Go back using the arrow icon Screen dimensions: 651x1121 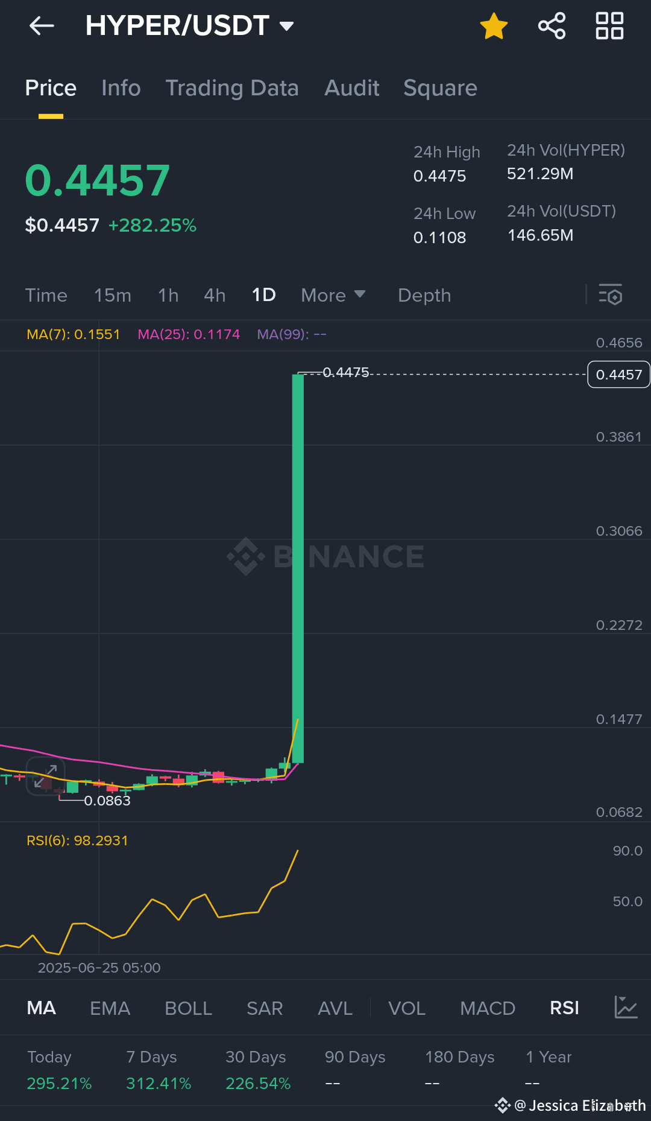tap(42, 26)
